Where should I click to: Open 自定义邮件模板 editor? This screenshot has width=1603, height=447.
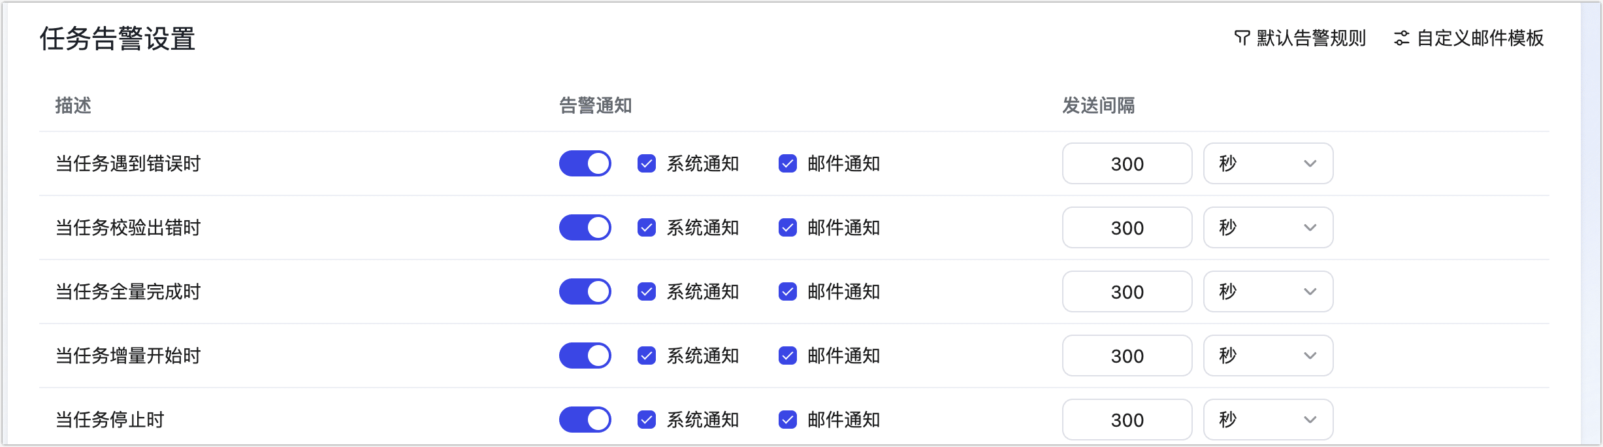[1480, 38]
